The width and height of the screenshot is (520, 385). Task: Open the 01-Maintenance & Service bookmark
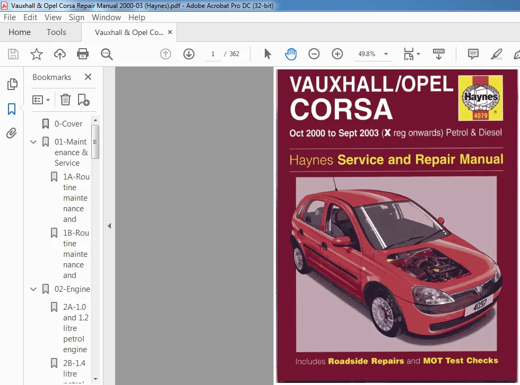click(x=71, y=153)
